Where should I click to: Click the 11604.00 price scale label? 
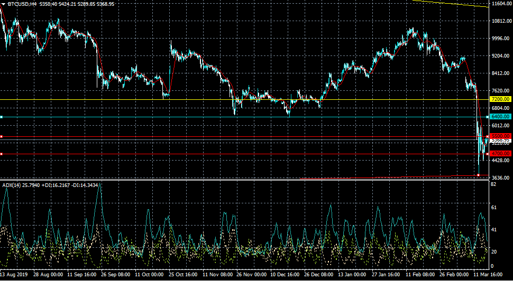click(x=501, y=4)
